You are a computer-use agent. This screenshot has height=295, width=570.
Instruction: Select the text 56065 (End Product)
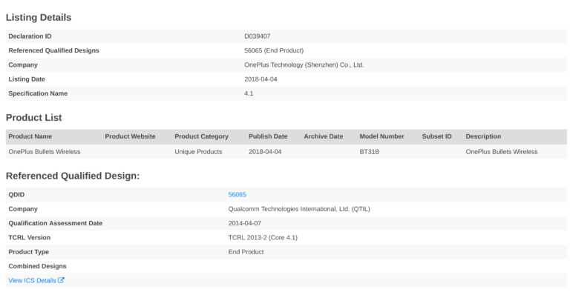274,50
